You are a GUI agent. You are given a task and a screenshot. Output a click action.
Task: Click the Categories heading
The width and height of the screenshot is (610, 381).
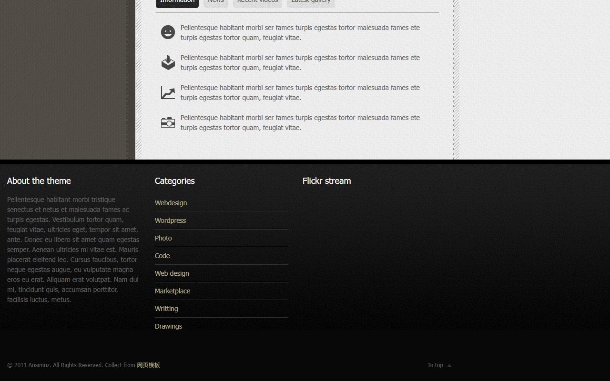pos(174,181)
